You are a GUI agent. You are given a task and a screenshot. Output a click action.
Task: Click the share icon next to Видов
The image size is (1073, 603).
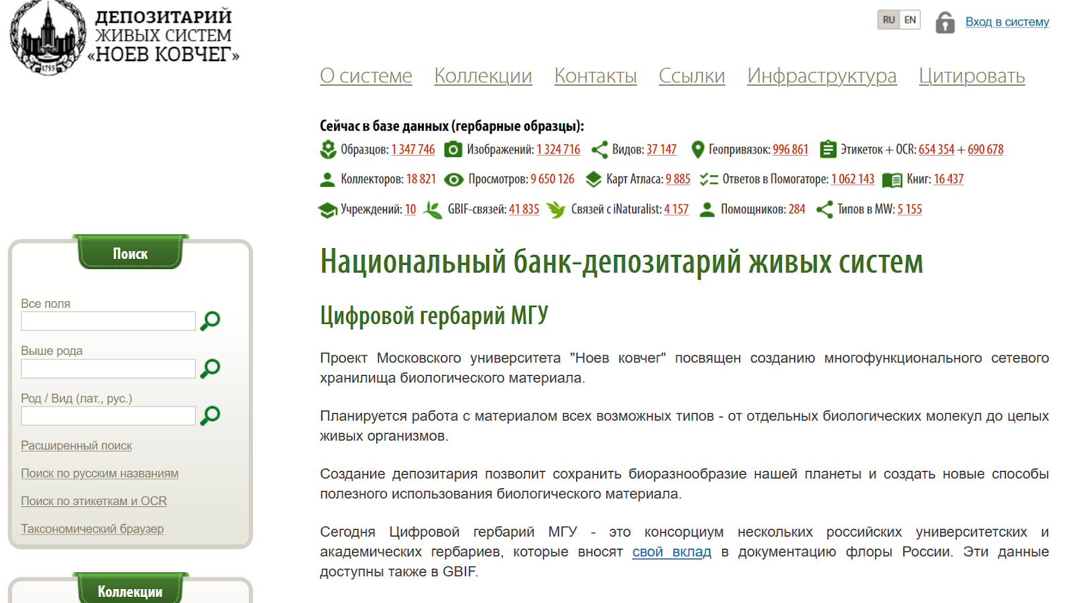pyautogui.click(x=600, y=150)
